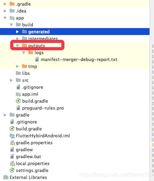Click the app.iml module file icon
The image size is (154, 181).
(x=18, y=94)
